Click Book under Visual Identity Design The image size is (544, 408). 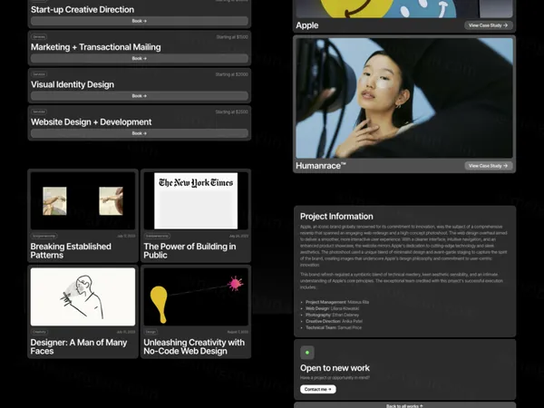click(139, 95)
